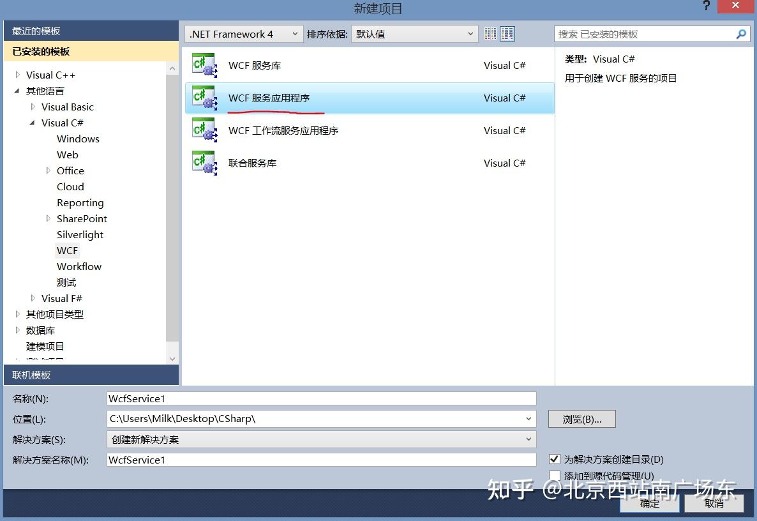Viewport: 757px width, 521px height.
Task: Select the Cloud category
Action: tap(70, 187)
